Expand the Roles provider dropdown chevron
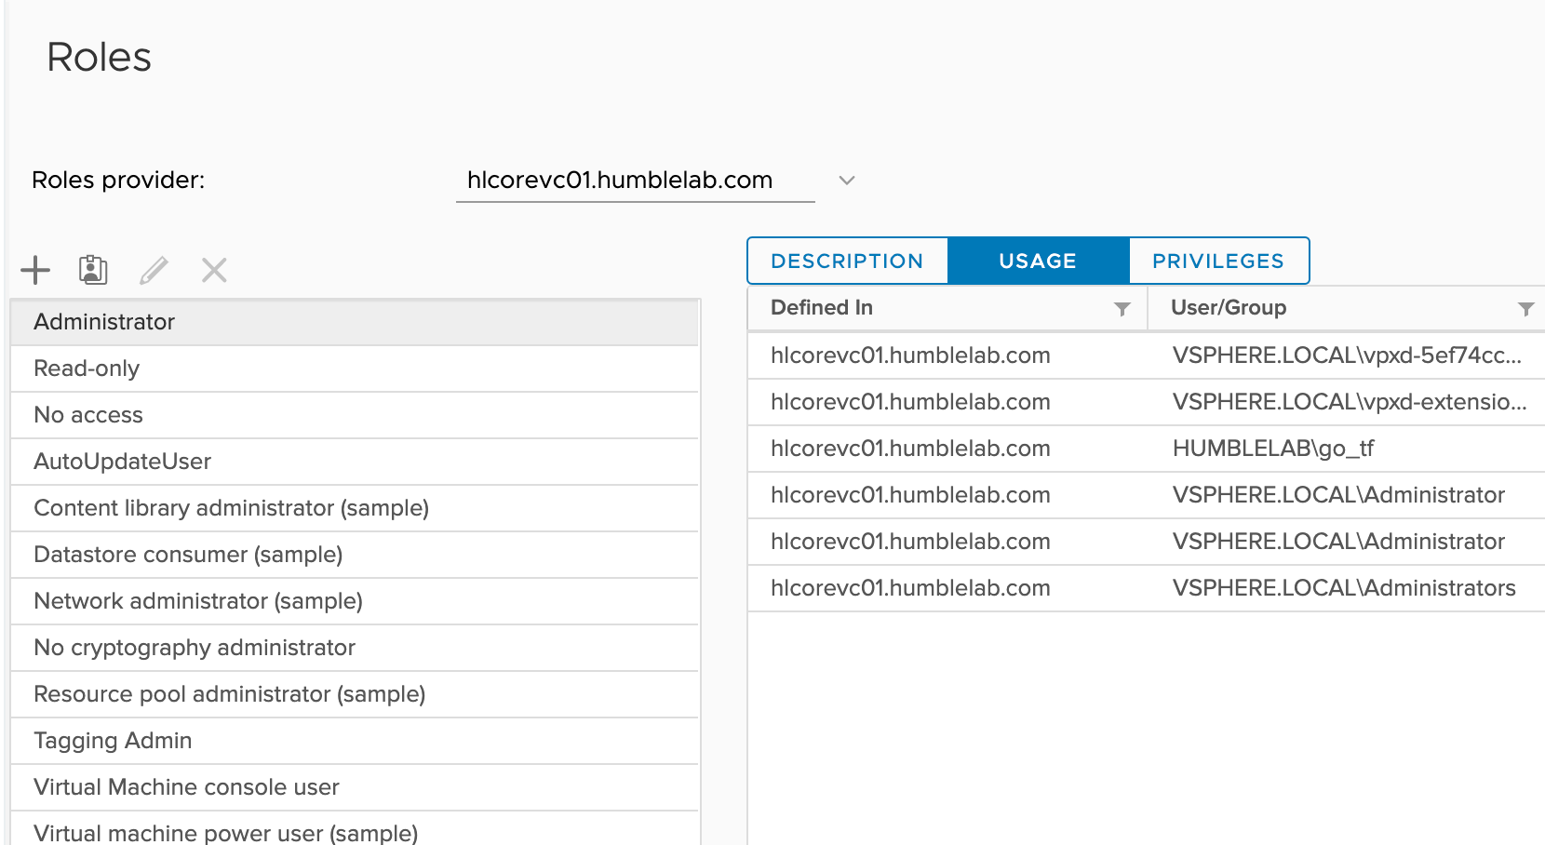Image resolution: width=1545 pixels, height=845 pixels. tap(846, 181)
